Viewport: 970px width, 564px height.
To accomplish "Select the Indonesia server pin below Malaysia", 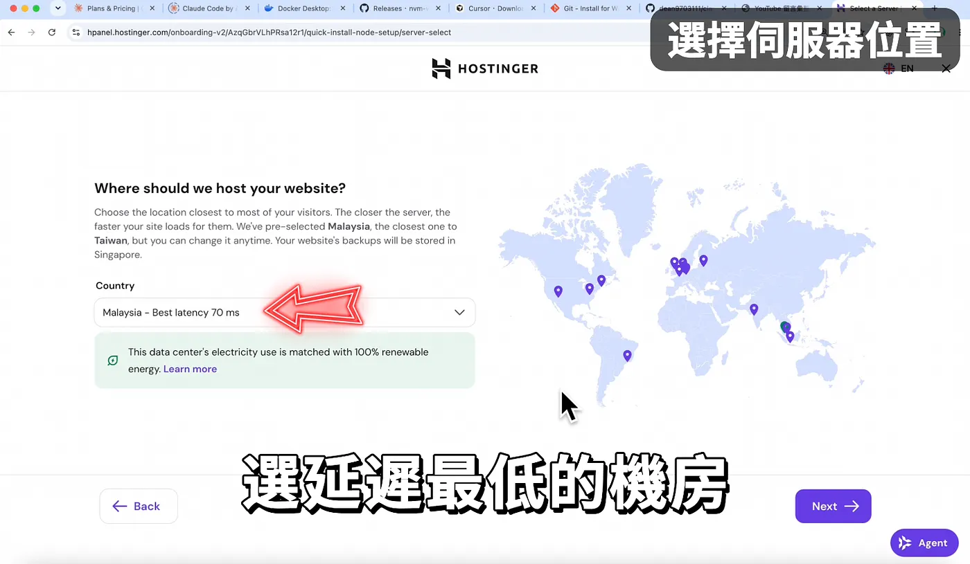I will click(790, 337).
